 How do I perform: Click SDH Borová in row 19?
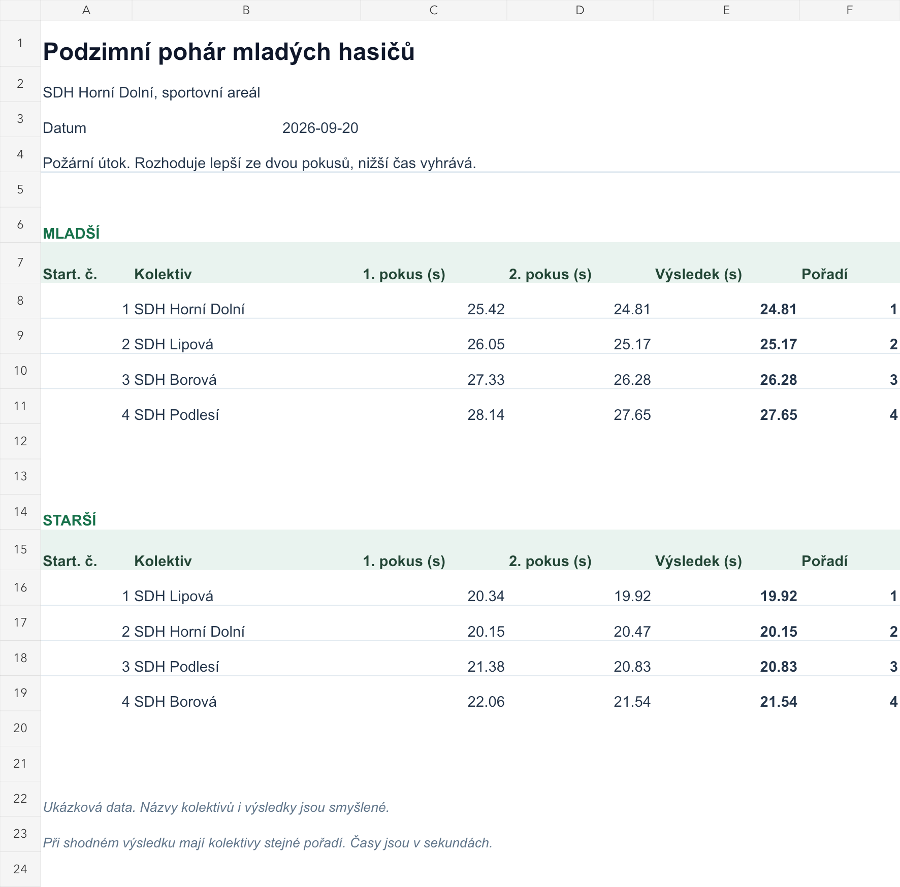coord(175,702)
